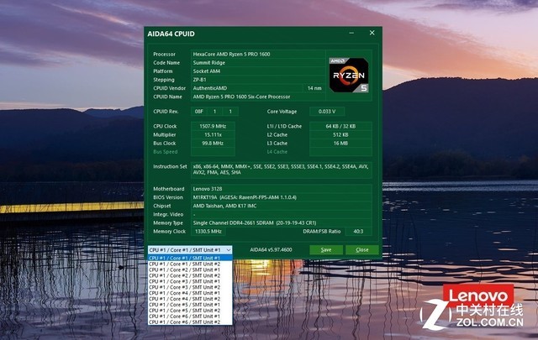
Task: Select CPU #1 / Core #4 / SMT Unit #1
Action: (x=190, y=293)
